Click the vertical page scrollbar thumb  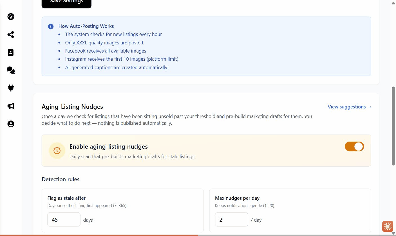pyautogui.click(x=393, y=126)
